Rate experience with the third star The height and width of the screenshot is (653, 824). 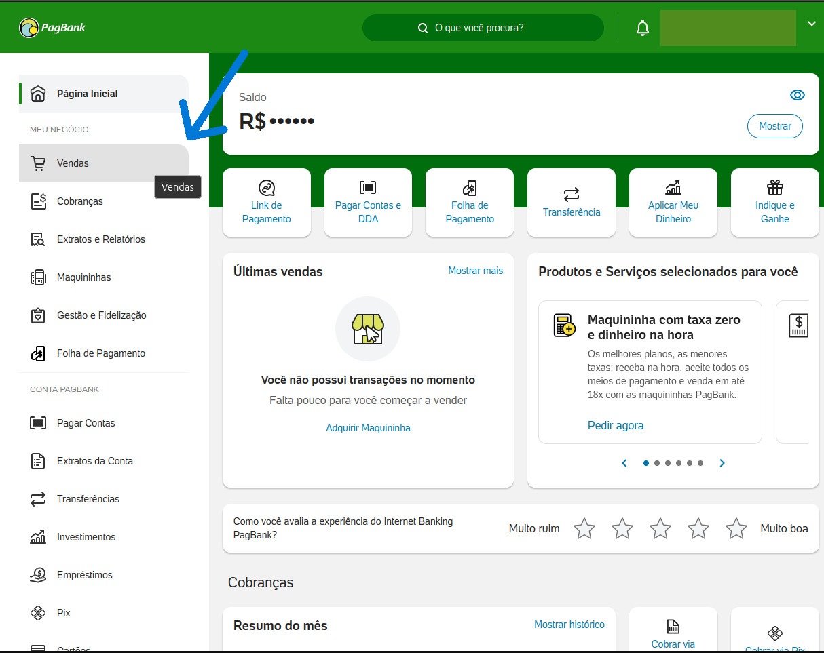[x=660, y=528]
